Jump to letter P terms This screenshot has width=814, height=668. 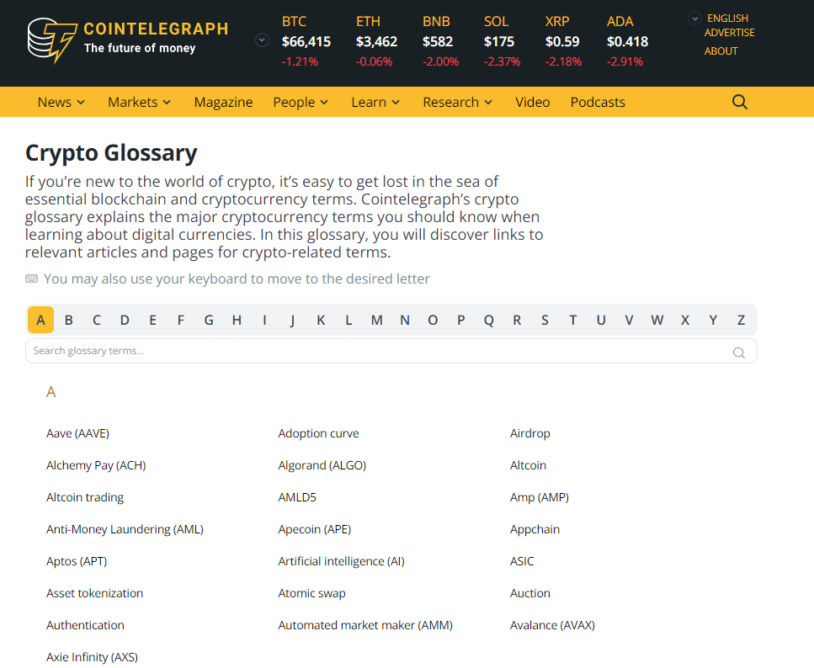pos(461,320)
